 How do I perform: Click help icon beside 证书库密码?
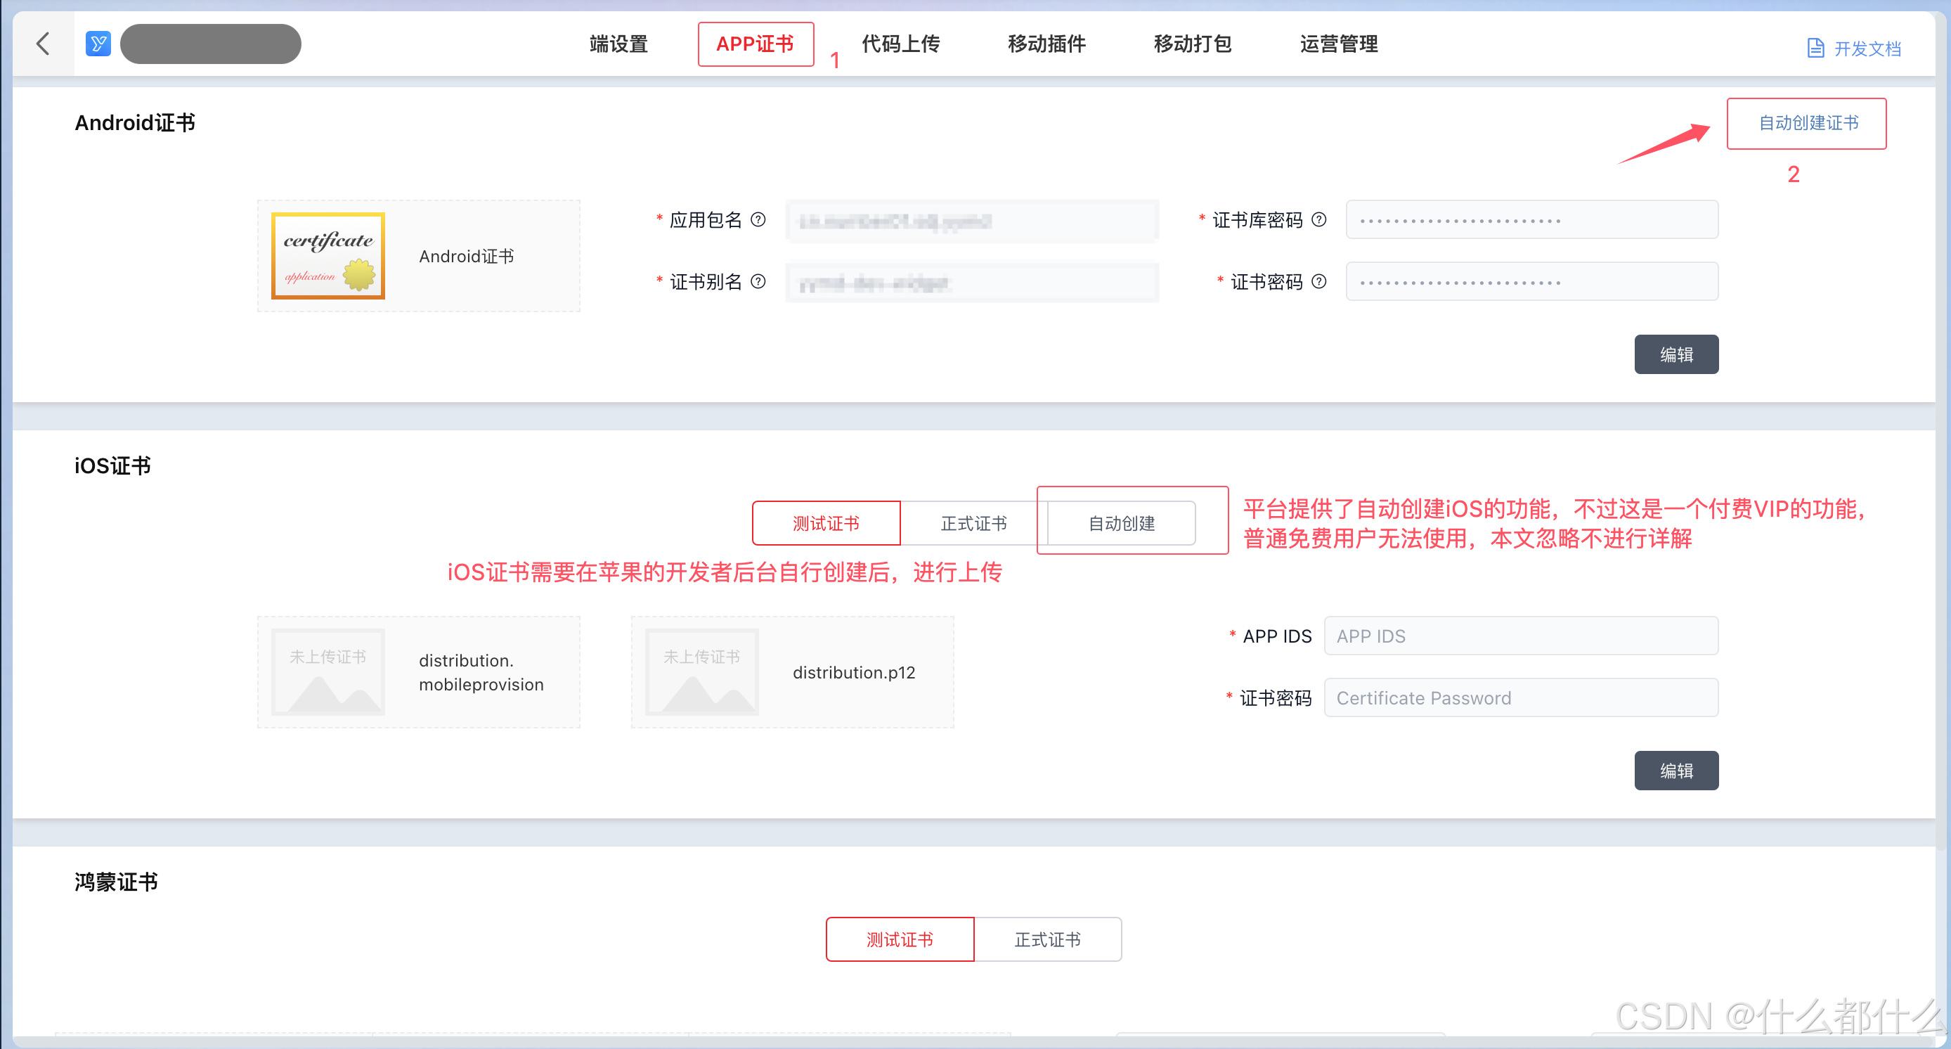click(1318, 219)
